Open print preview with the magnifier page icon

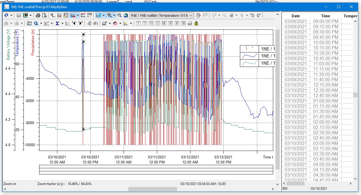click(44, 15)
